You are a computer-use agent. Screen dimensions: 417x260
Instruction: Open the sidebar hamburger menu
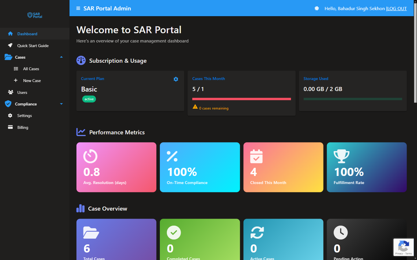[78, 8]
